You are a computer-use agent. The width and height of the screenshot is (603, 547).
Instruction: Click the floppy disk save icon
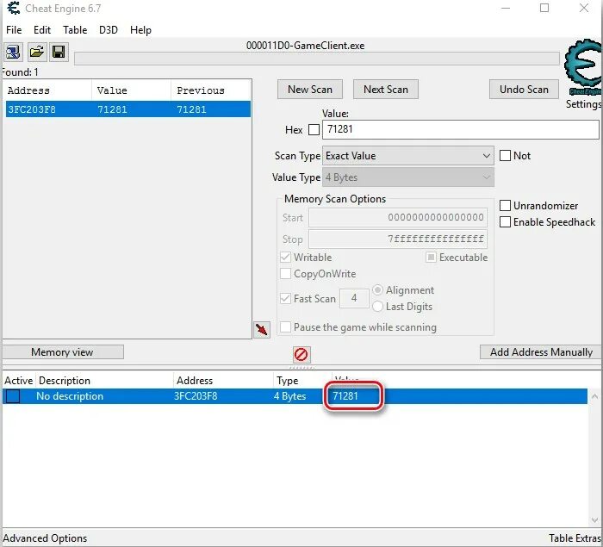click(x=59, y=52)
